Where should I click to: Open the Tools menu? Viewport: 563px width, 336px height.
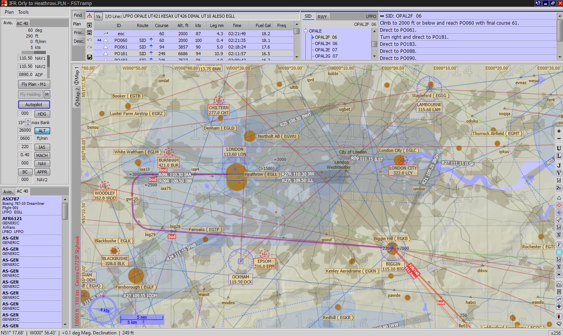pyautogui.click(x=23, y=12)
